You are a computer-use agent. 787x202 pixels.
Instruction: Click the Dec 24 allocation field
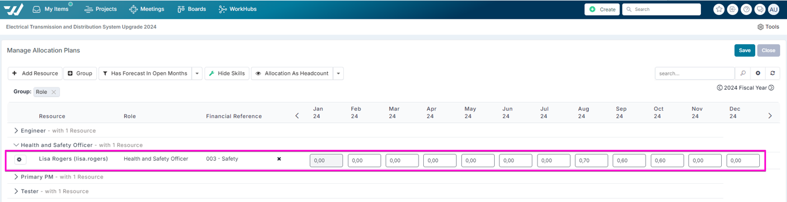pyautogui.click(x=743, y=160)
